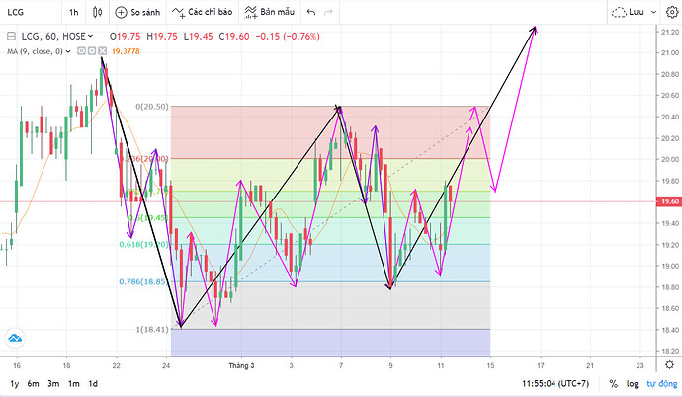
Task: Set range to 1d
Action: coord(93,384)
